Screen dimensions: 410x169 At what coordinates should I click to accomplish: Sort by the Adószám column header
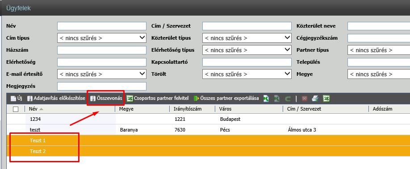tap(389, 109)
